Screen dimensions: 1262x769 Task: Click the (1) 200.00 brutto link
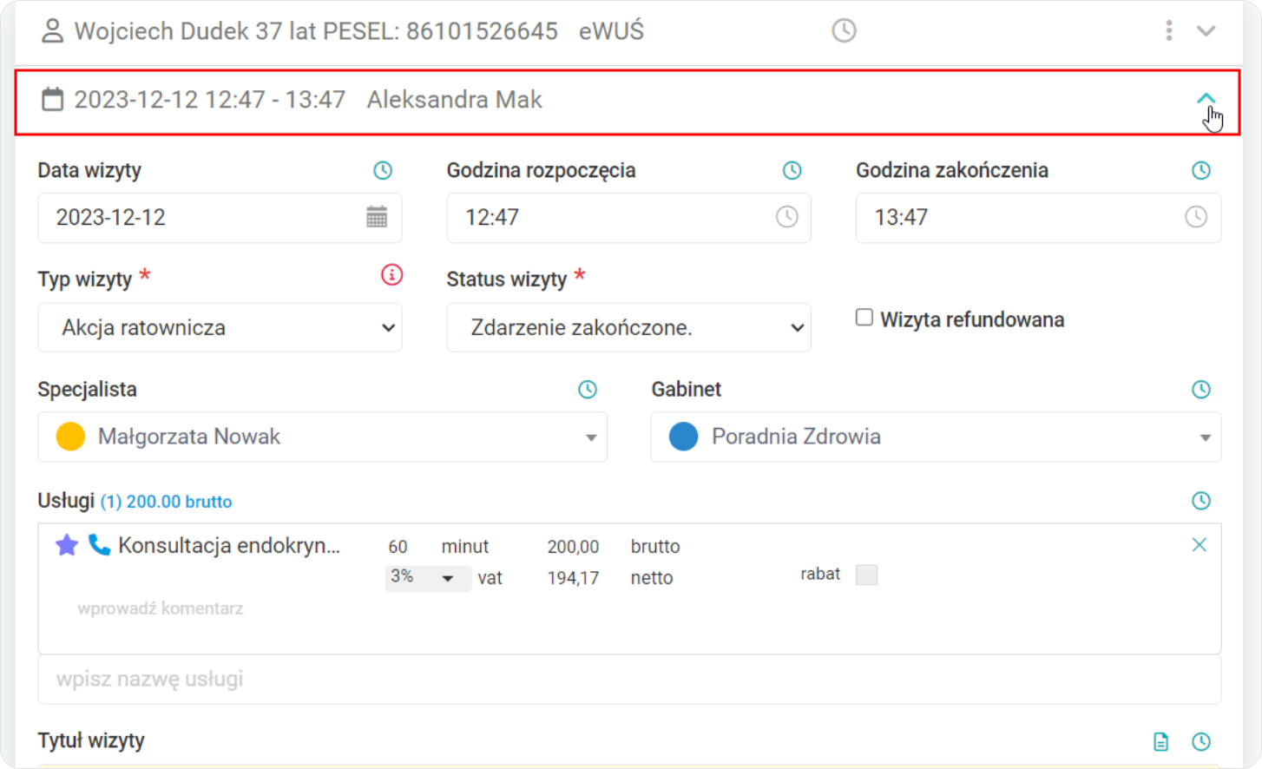166,502
